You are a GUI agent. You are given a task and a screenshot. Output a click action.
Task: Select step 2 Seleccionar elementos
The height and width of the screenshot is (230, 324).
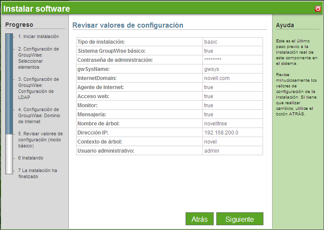(x=38, y=58)
